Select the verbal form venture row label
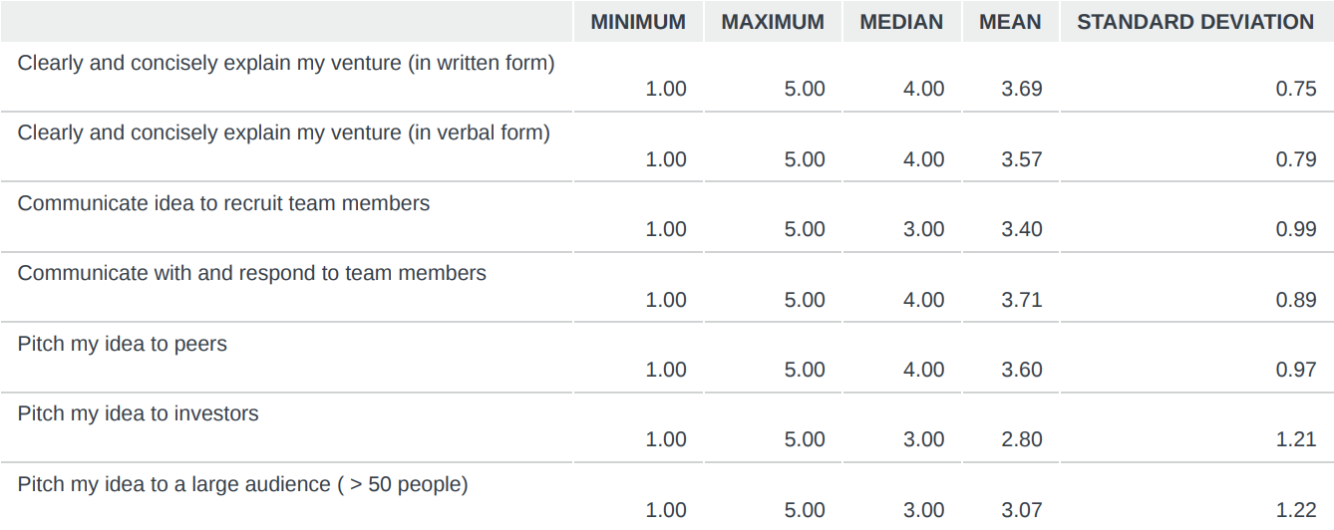Image resolution: width=1334 pixels, height=530 pixels. 284,132
